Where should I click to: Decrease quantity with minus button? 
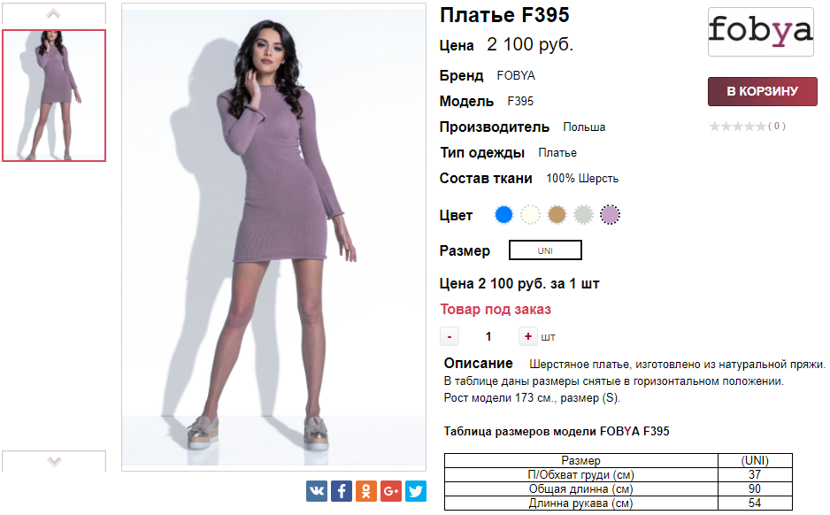(450, 336)
